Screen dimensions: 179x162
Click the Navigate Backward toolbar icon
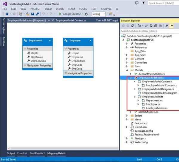7,14
